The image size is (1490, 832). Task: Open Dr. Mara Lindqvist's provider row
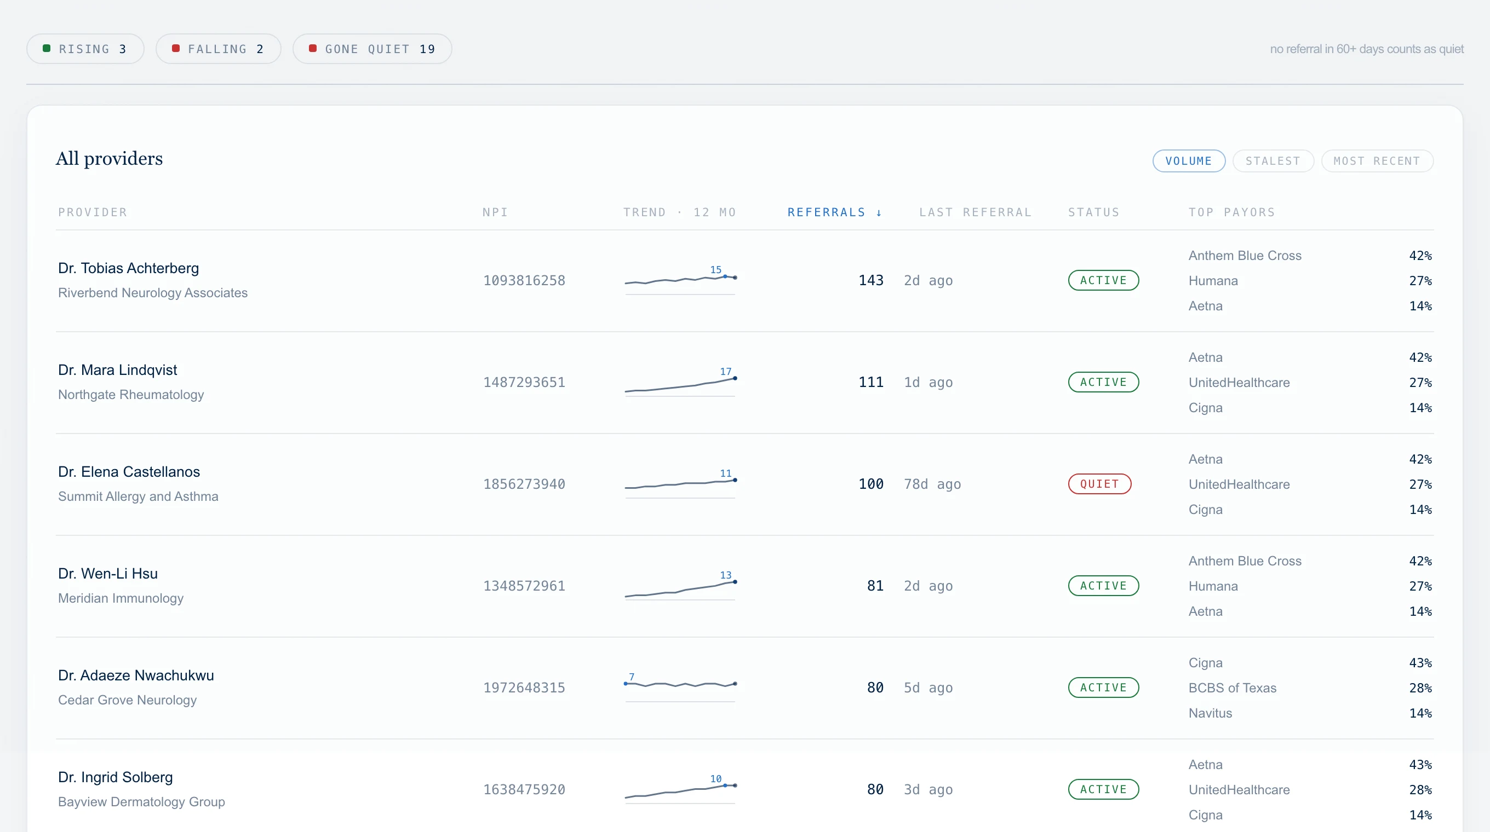[744, 383]
